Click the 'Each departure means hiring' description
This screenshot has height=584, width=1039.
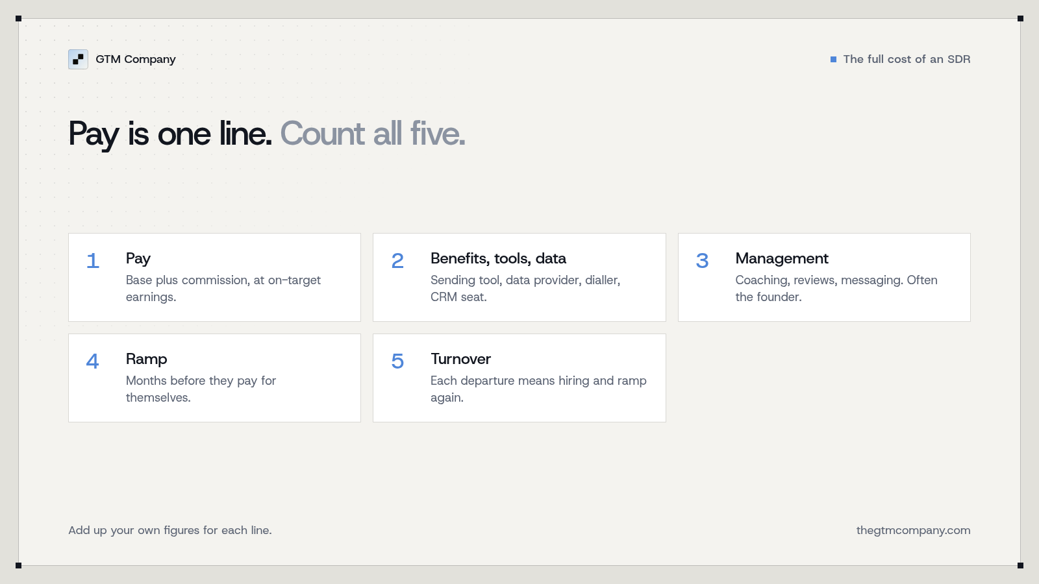pyautogui.click(x=538, y=389)
